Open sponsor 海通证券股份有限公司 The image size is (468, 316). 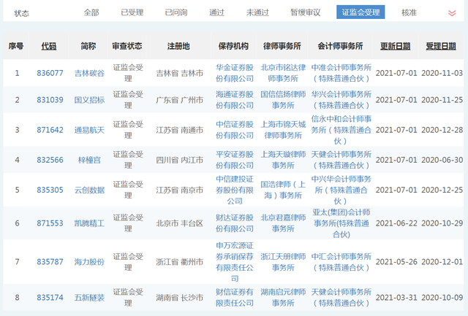235,100
